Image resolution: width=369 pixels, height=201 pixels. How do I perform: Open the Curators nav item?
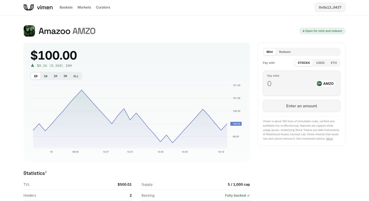point(103,7)
